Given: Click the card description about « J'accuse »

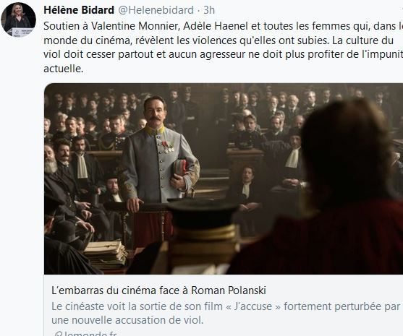Looking at the screenshot, I should click(226, 313).
